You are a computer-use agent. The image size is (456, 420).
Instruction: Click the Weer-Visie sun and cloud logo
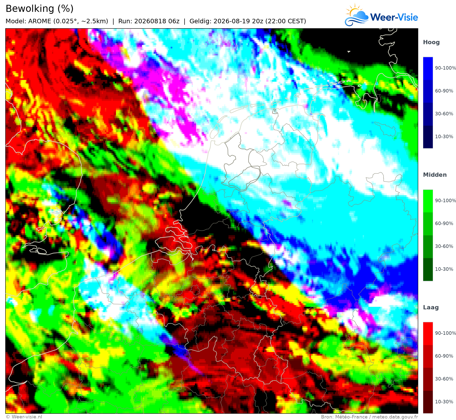coord(356,15)
